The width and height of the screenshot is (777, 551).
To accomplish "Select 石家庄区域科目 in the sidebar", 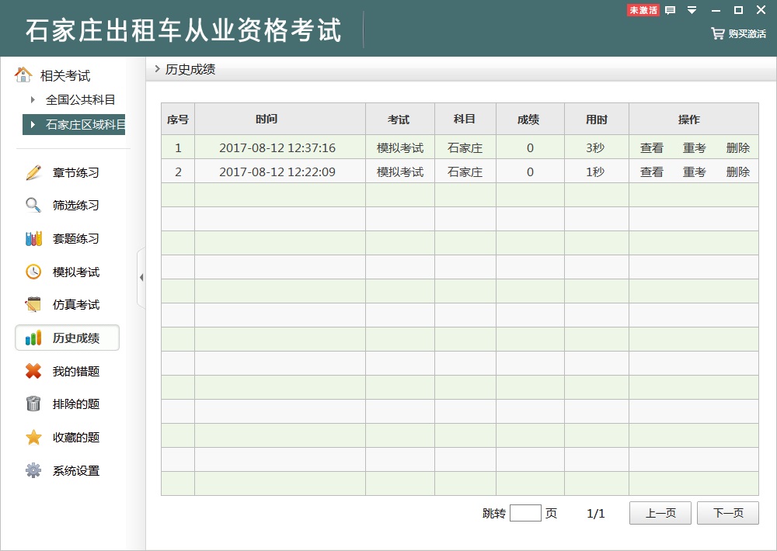I will pyautogui.click(x=85, y=124).
